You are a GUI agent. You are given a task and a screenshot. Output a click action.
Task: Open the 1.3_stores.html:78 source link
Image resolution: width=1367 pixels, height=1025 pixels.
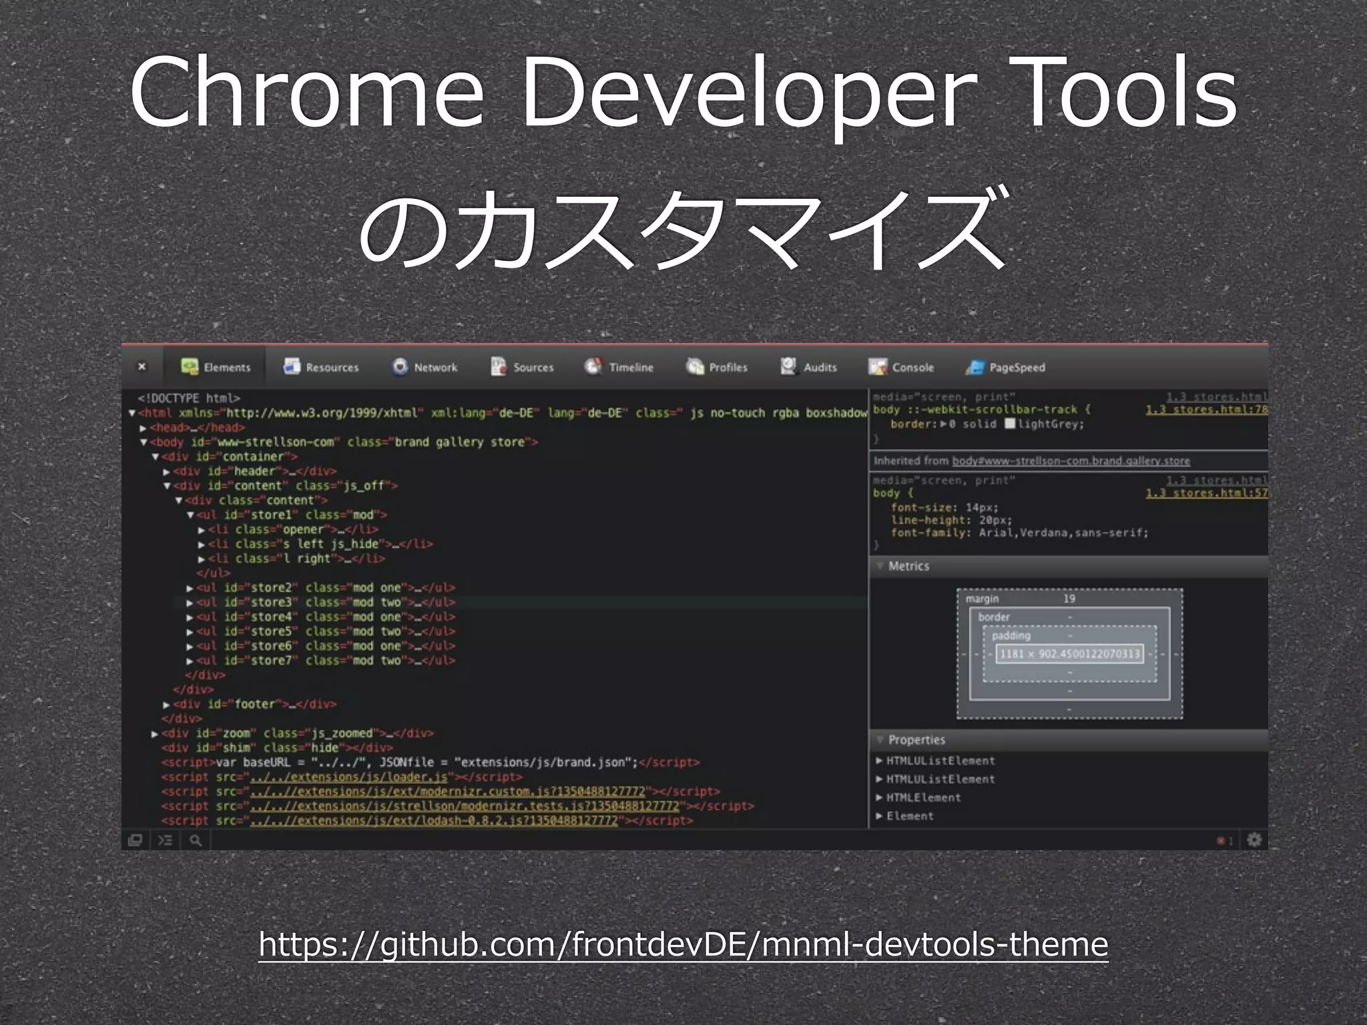pos(1207,410)
